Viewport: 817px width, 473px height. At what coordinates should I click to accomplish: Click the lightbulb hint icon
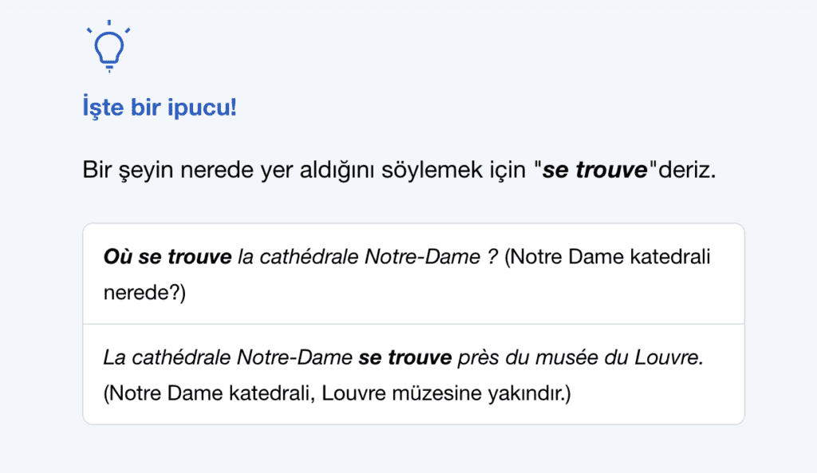pos(109,46)
